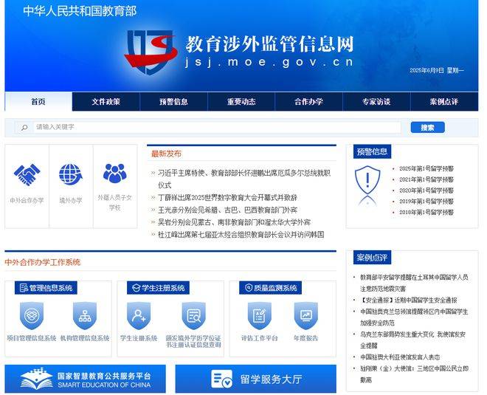The width and height of the screenshot is (487, 395).
Task: Click the jsj.moe.gov.cn site title
Action: (x=269, y=62)
